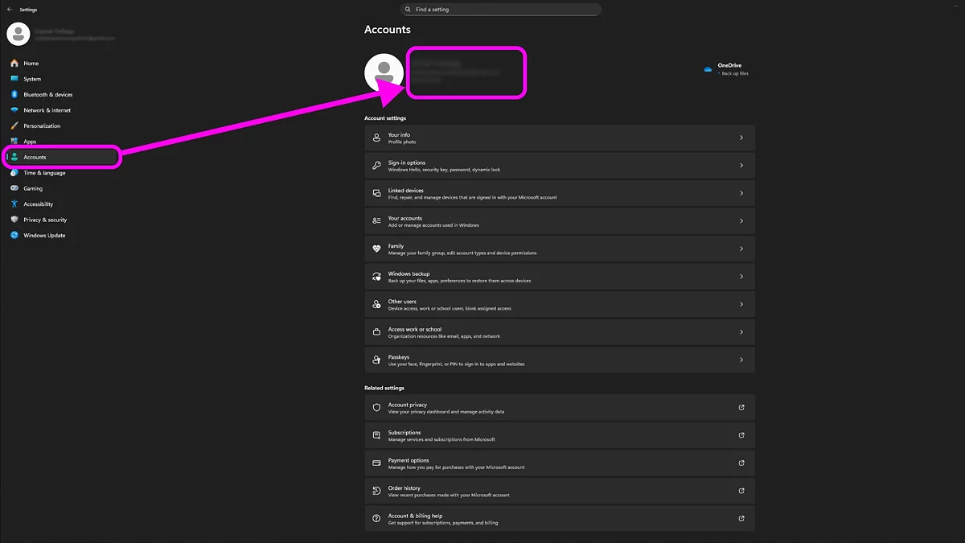This screenshot has height=543, width=965.
Task: Open the Apps settings page
Action: click(31, 141)
